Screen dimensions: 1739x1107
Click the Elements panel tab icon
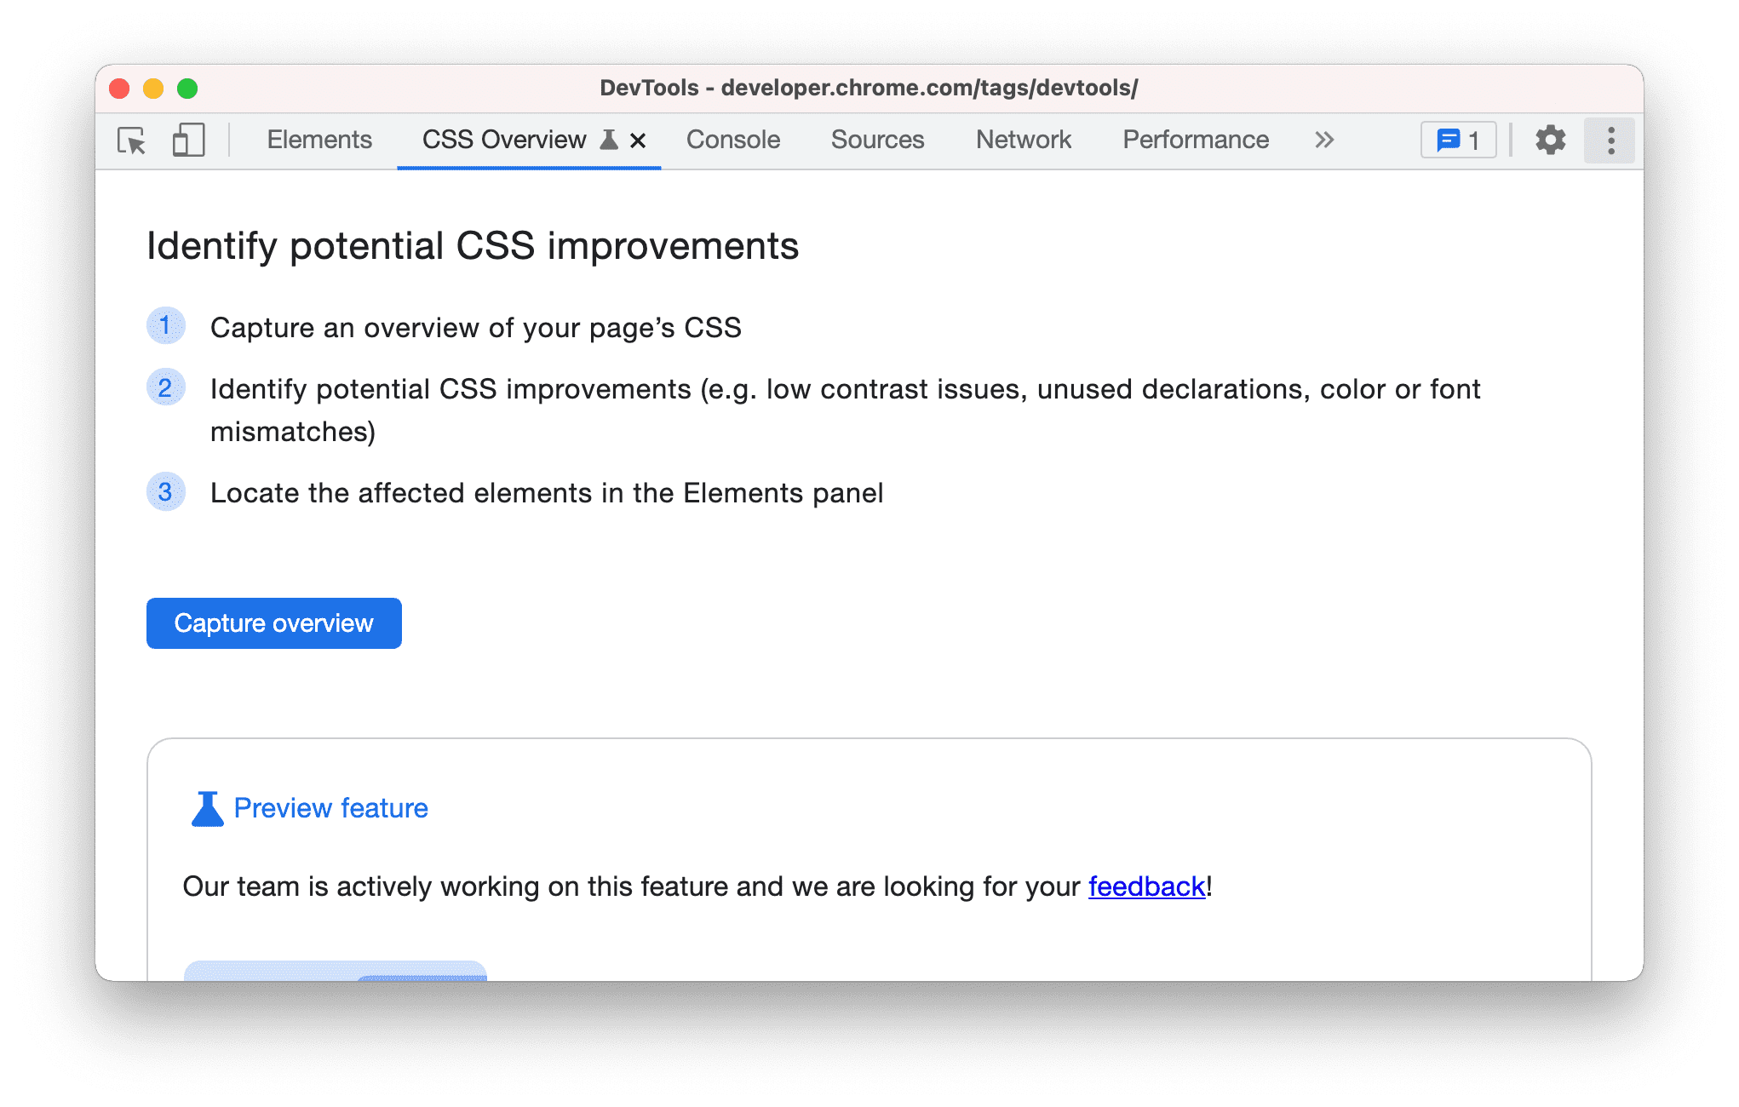pyautogui.click(x=319, y=140)
